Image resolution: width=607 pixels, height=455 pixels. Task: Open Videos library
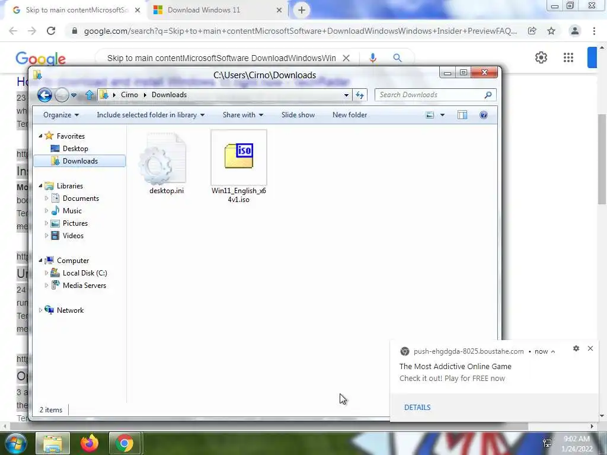point(73,236)
